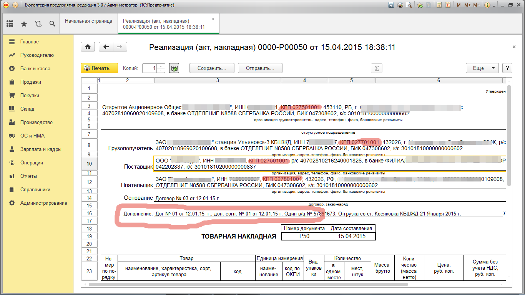Switch to the Начальная страница tab
The width and height of the screenshot is (525, 295).
[x=88, y=21]
